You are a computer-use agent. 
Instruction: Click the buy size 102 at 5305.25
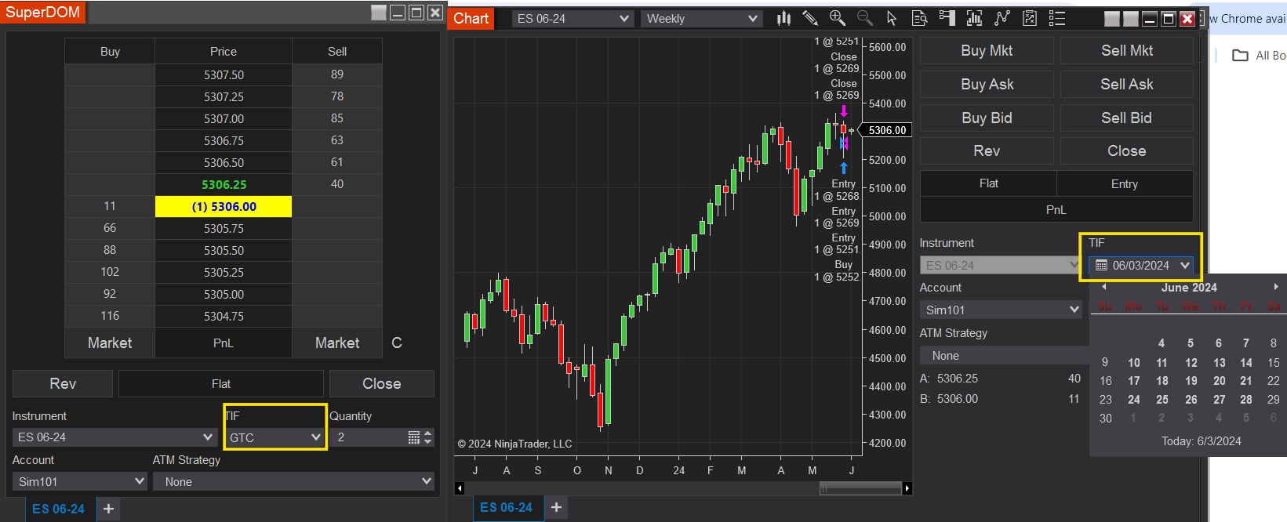point(110,272)
